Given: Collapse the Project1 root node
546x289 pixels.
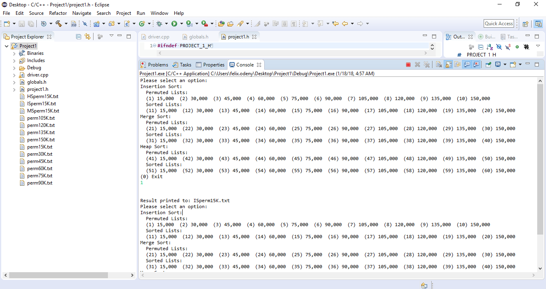Looking at the screenshot, I should (x=7, y=46).
